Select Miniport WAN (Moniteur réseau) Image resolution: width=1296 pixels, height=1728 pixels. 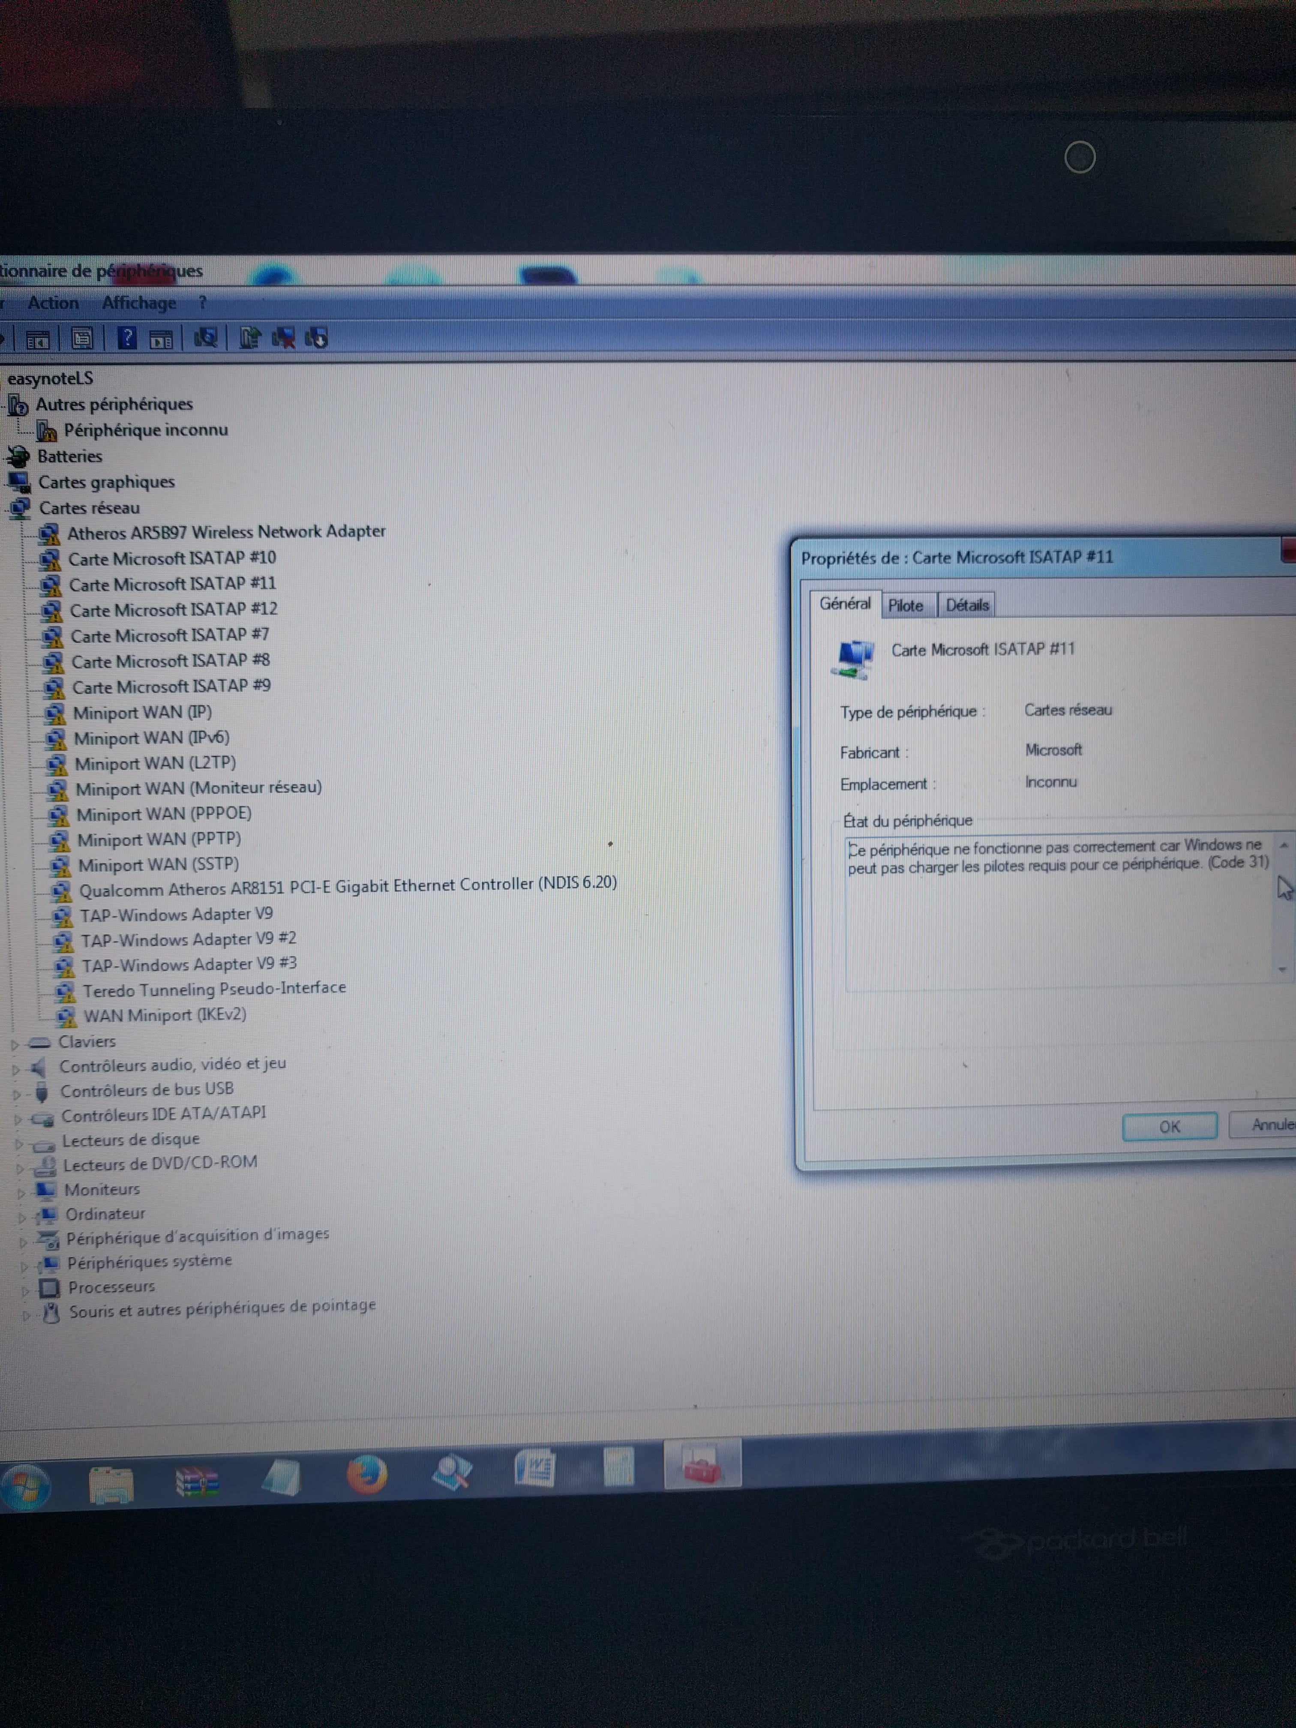coord(198,788)
